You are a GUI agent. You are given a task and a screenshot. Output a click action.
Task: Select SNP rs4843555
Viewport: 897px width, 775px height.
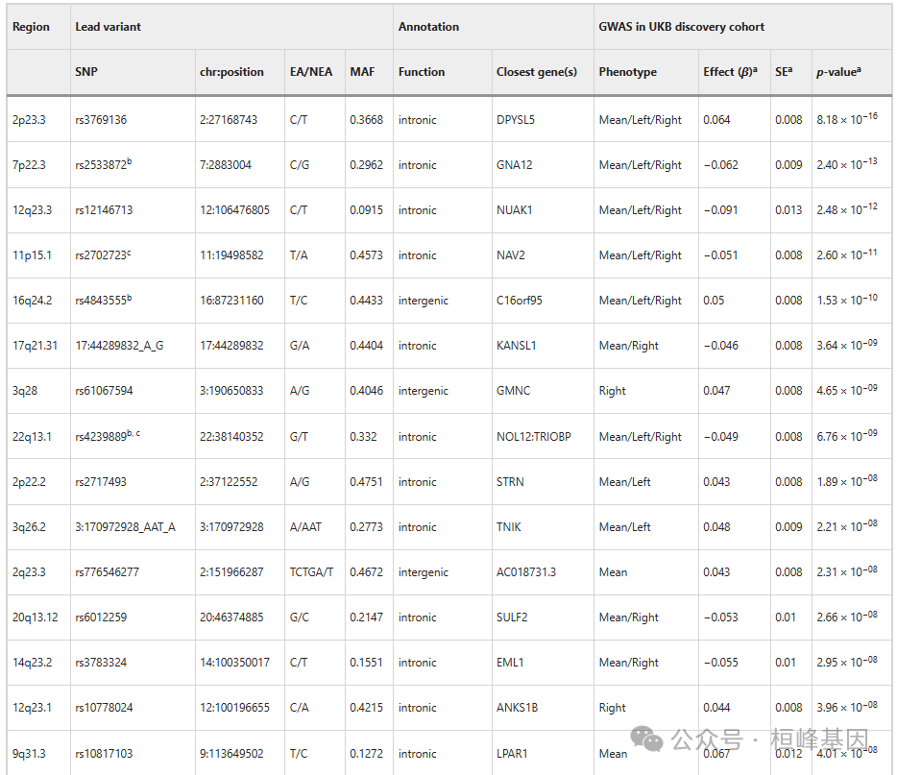point(103,301)
